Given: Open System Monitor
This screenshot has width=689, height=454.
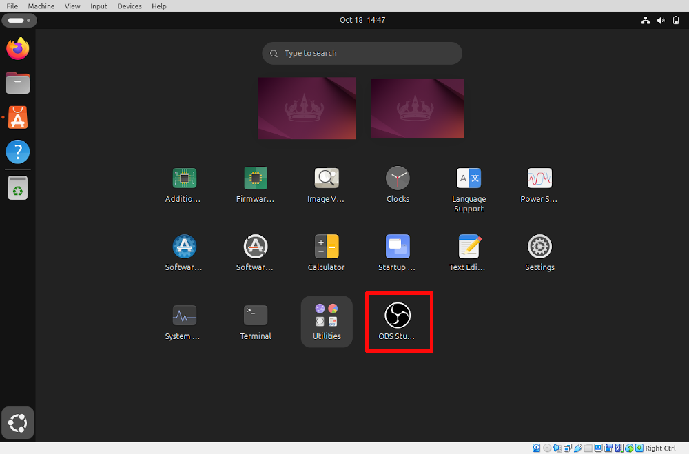Looking at the screenshot, I should (x=184, y=315).
